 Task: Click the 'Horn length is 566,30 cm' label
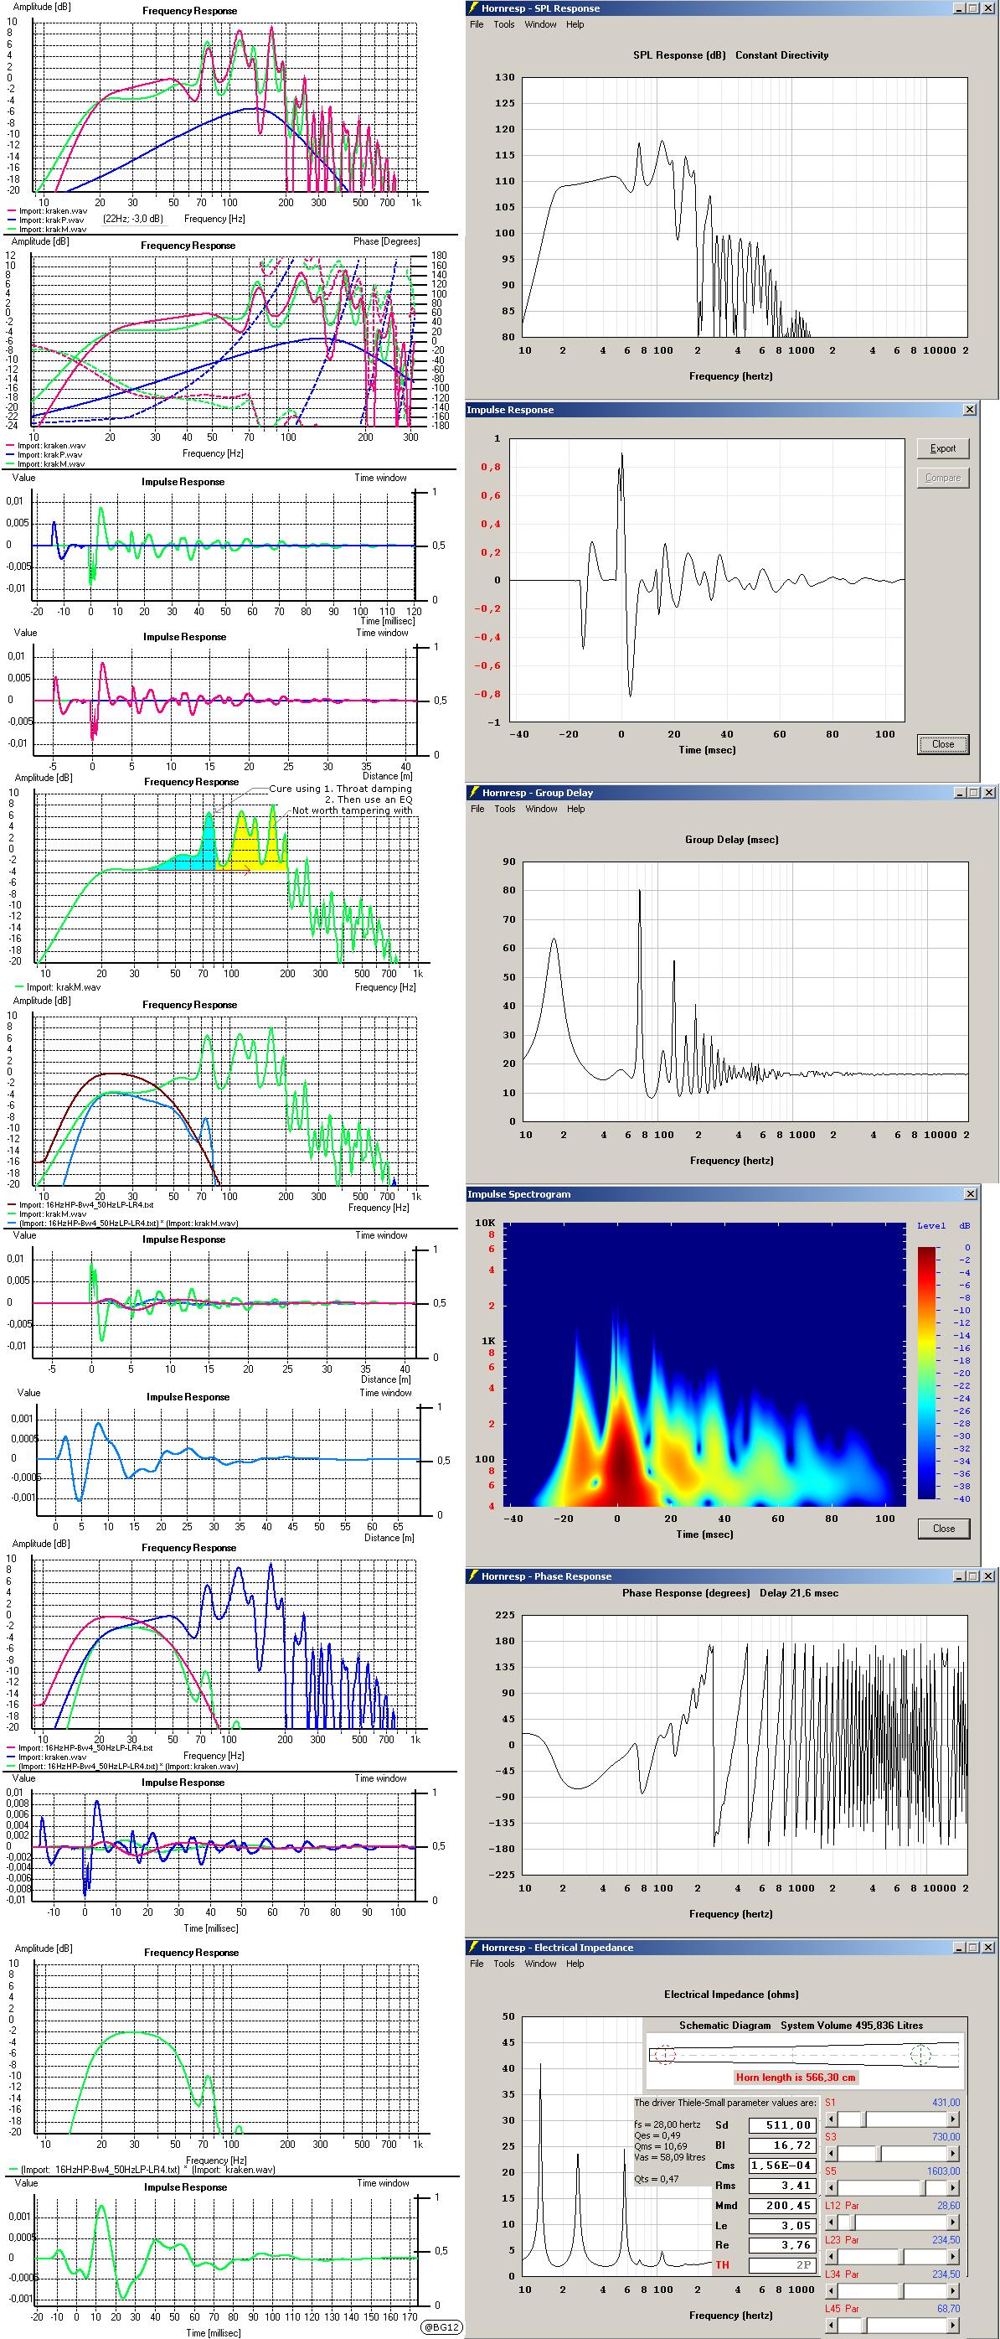[796, 2077]
